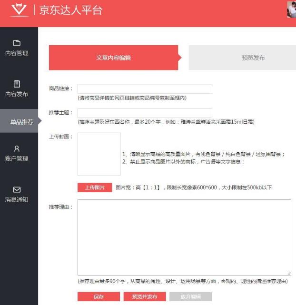Click the 内容发布 document icon

[17, 84]
